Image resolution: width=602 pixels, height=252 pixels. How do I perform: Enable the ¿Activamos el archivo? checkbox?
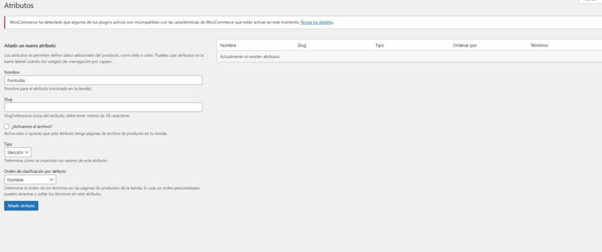point(6,126)
